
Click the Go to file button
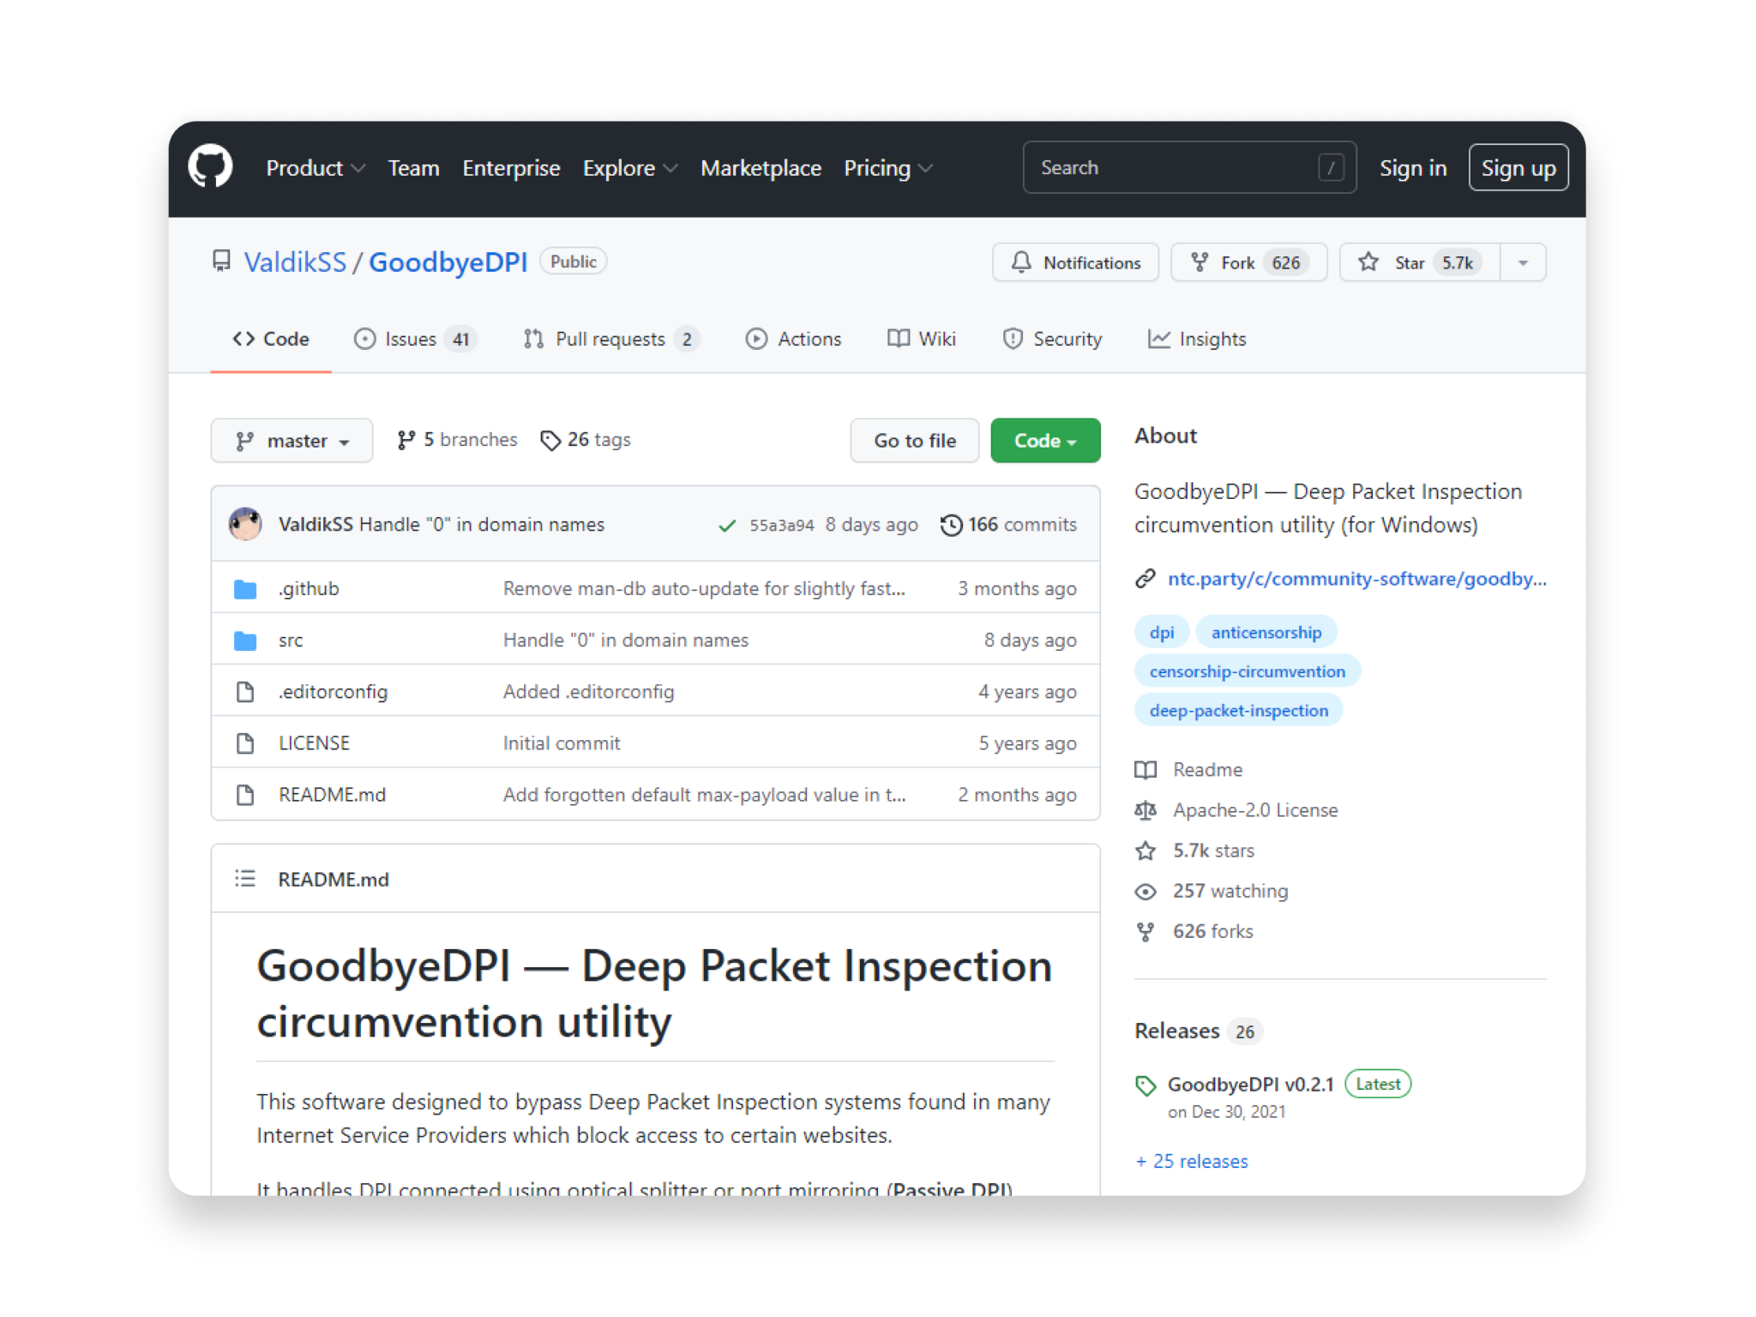click(x=915, y=441)
